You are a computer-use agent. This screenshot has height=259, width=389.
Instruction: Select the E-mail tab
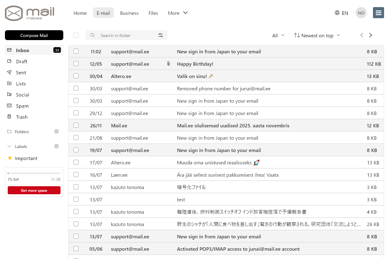pyautogui.click(x=103, y=13)
